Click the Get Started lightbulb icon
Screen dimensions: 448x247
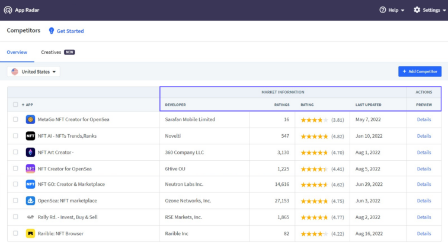[52, 31]
